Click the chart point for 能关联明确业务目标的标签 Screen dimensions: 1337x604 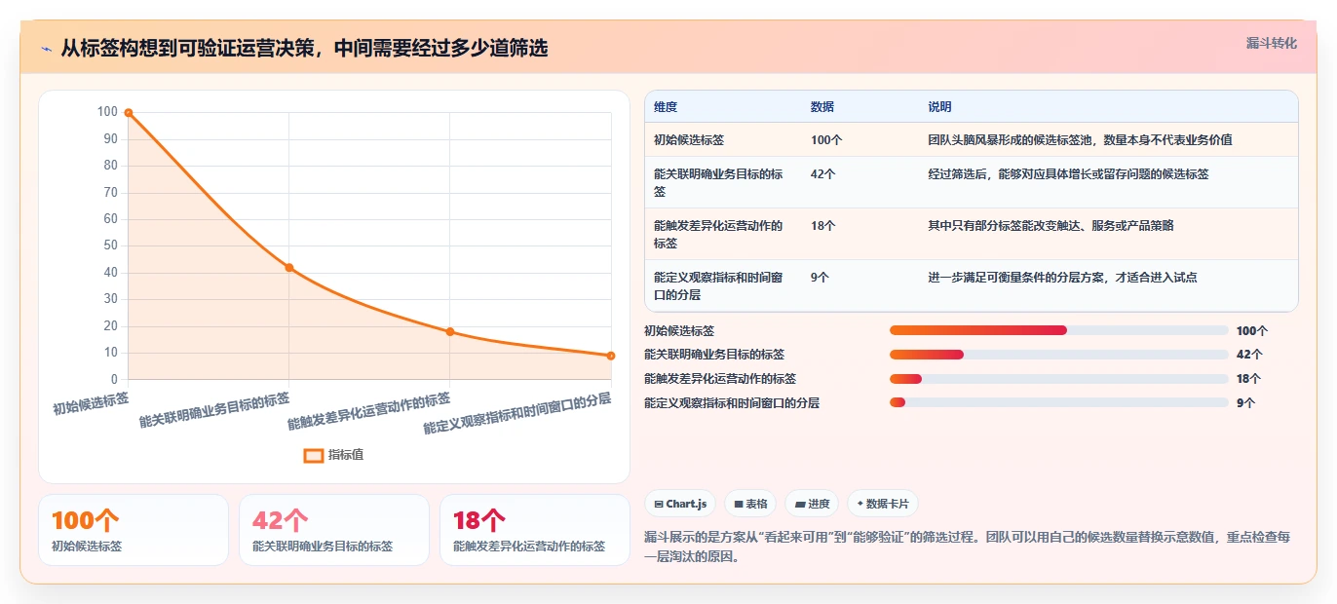(288, 268)
